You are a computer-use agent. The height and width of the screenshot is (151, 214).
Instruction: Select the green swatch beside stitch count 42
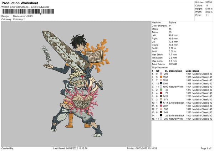tap(161, 90)
